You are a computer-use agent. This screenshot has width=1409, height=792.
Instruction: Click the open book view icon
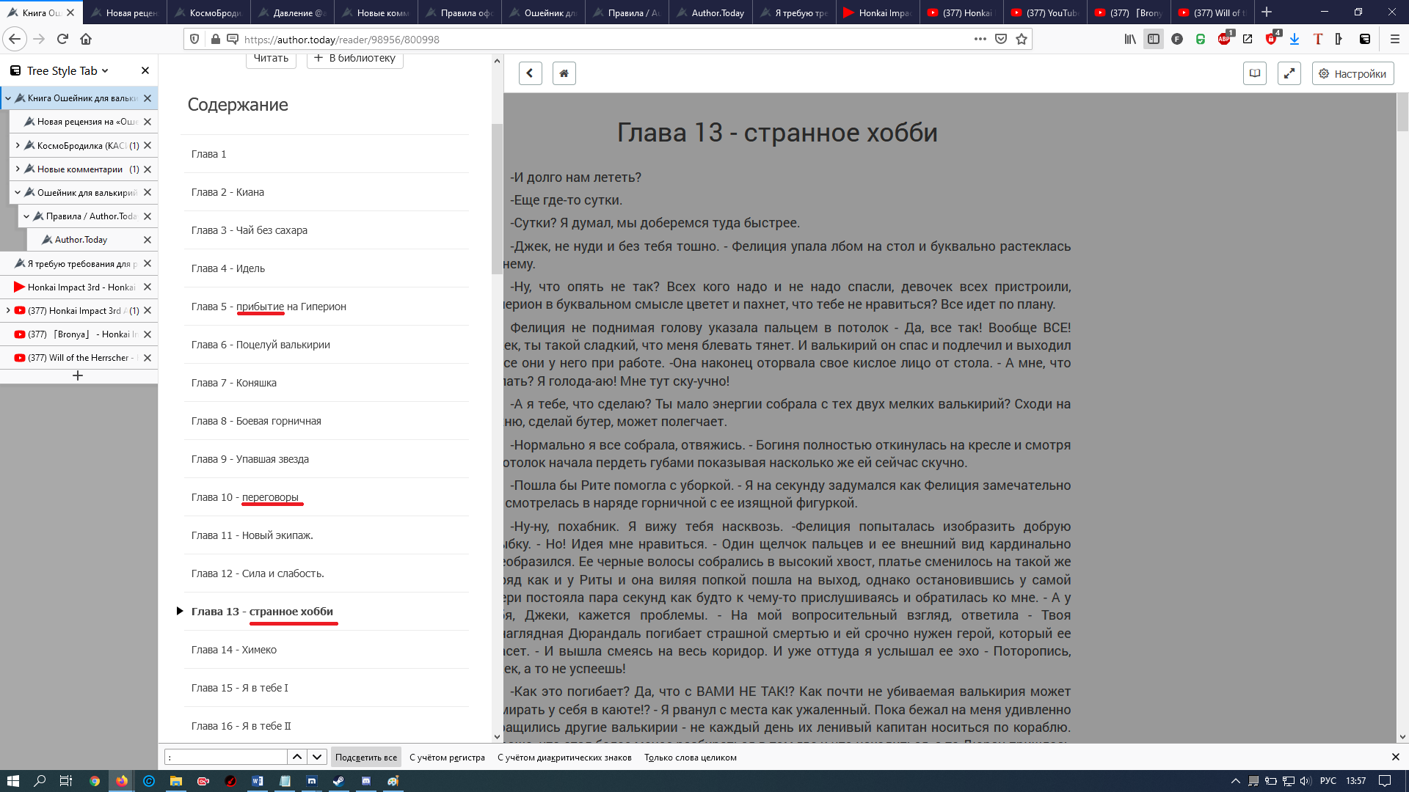tap(1255, 73)
